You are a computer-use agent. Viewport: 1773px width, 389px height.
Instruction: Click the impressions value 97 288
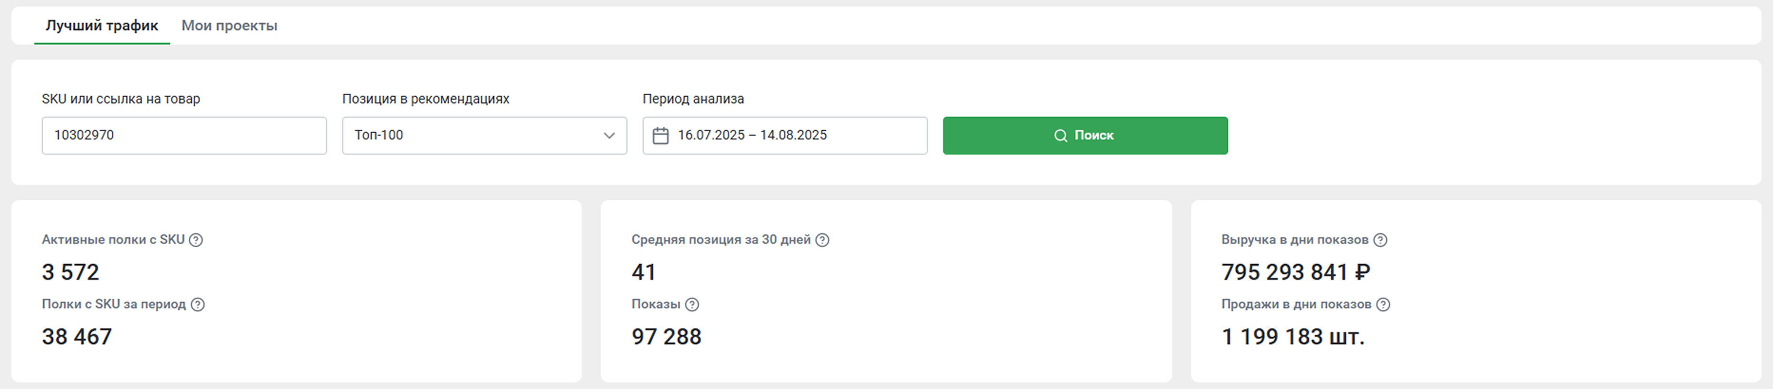pyautogui.click(x=666, y=337)
